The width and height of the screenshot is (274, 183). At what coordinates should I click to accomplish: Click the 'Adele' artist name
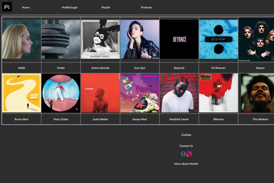click(x=21, y=68)
